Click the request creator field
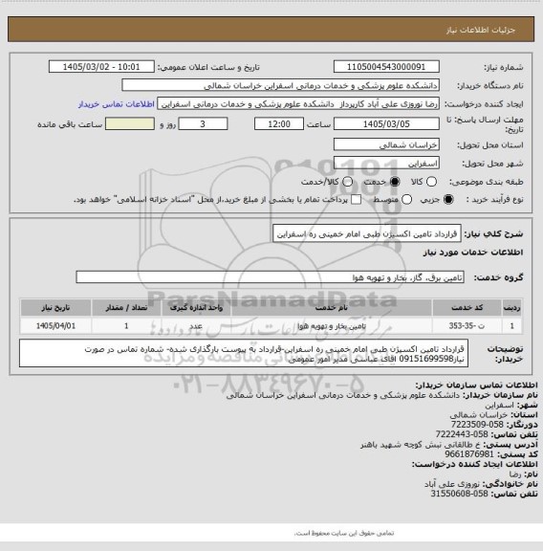Image resolution: width=543 pixels, height=551 pixels. tap(298, 104)
